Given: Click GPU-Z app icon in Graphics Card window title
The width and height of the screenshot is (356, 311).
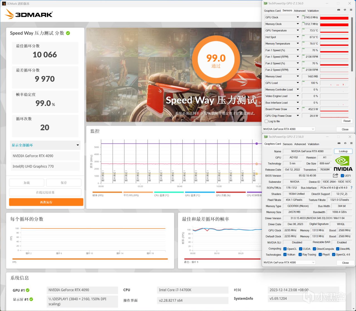Looking at the screenshot, I should [266, 137].
